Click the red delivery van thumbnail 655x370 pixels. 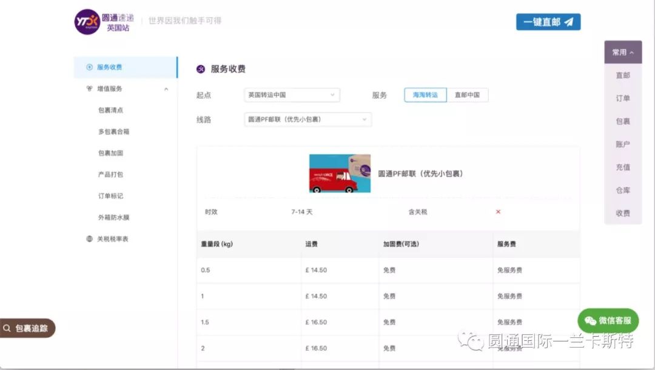pos(340,173)
